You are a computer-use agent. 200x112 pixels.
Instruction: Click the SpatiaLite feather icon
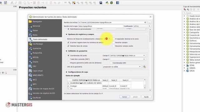click(30, 49)
